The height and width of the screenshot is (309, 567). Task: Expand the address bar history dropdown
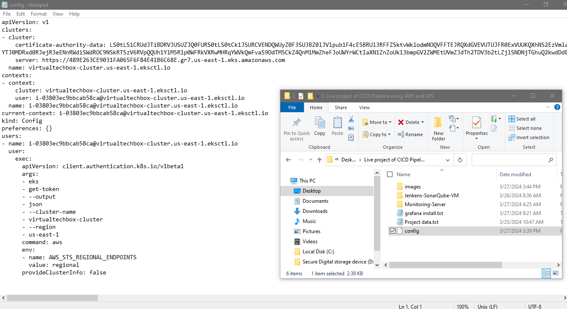coord(447,160)
